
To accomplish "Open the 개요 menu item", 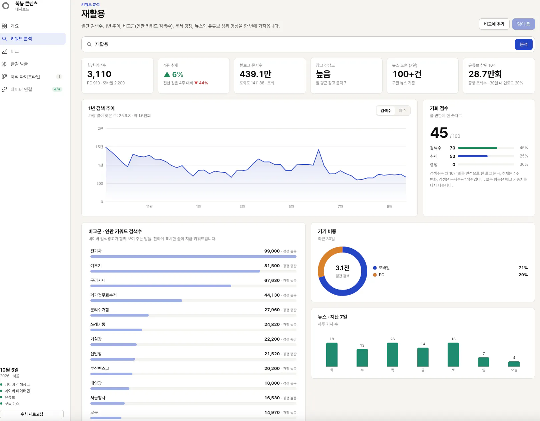I will (33, 26).
